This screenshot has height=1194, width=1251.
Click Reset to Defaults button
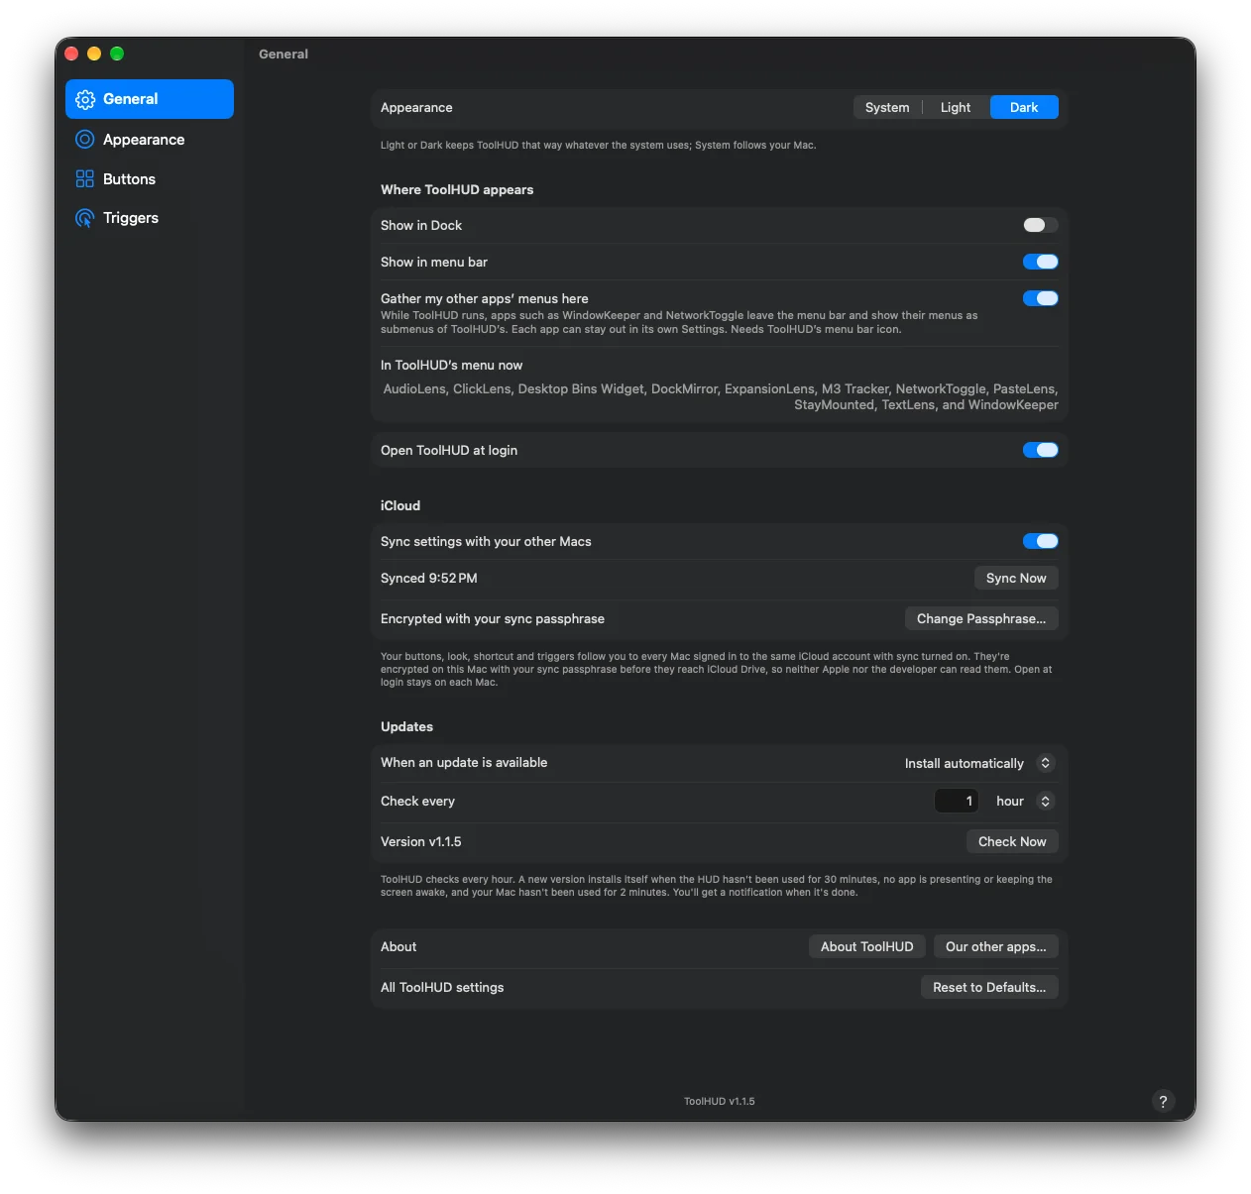(989, 987)
